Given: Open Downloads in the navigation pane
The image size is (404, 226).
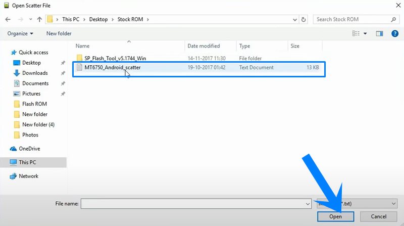Looking at the screenshot, I should click(x=35, y=73).
